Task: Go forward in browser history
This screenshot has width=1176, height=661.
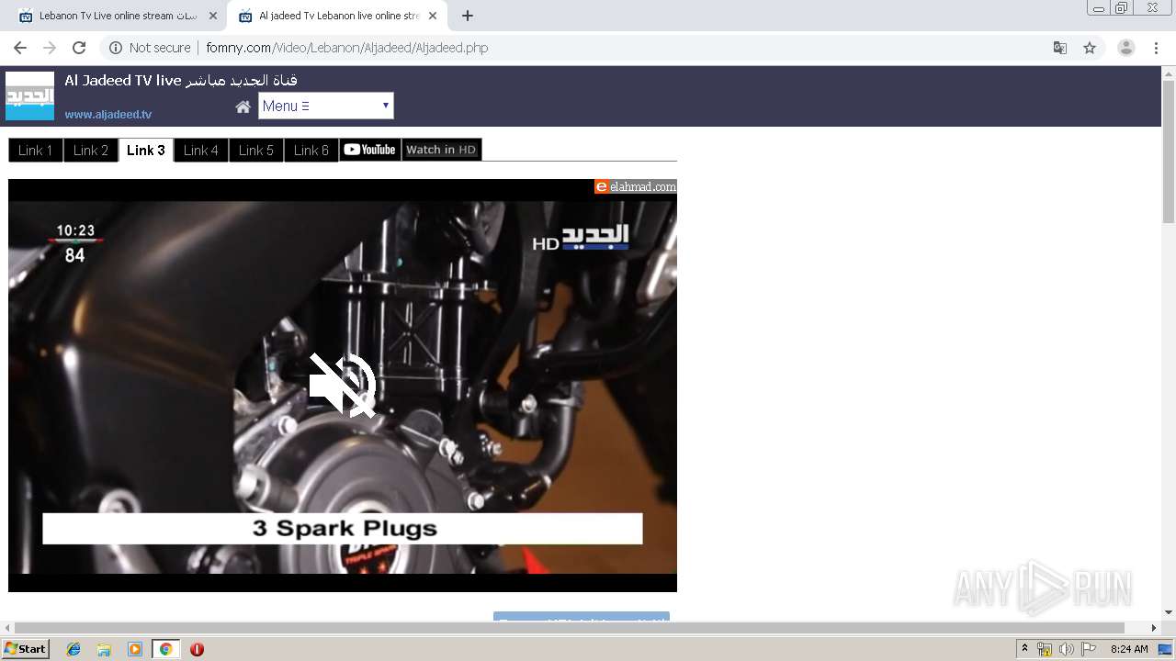Action: tap(50, 48)
